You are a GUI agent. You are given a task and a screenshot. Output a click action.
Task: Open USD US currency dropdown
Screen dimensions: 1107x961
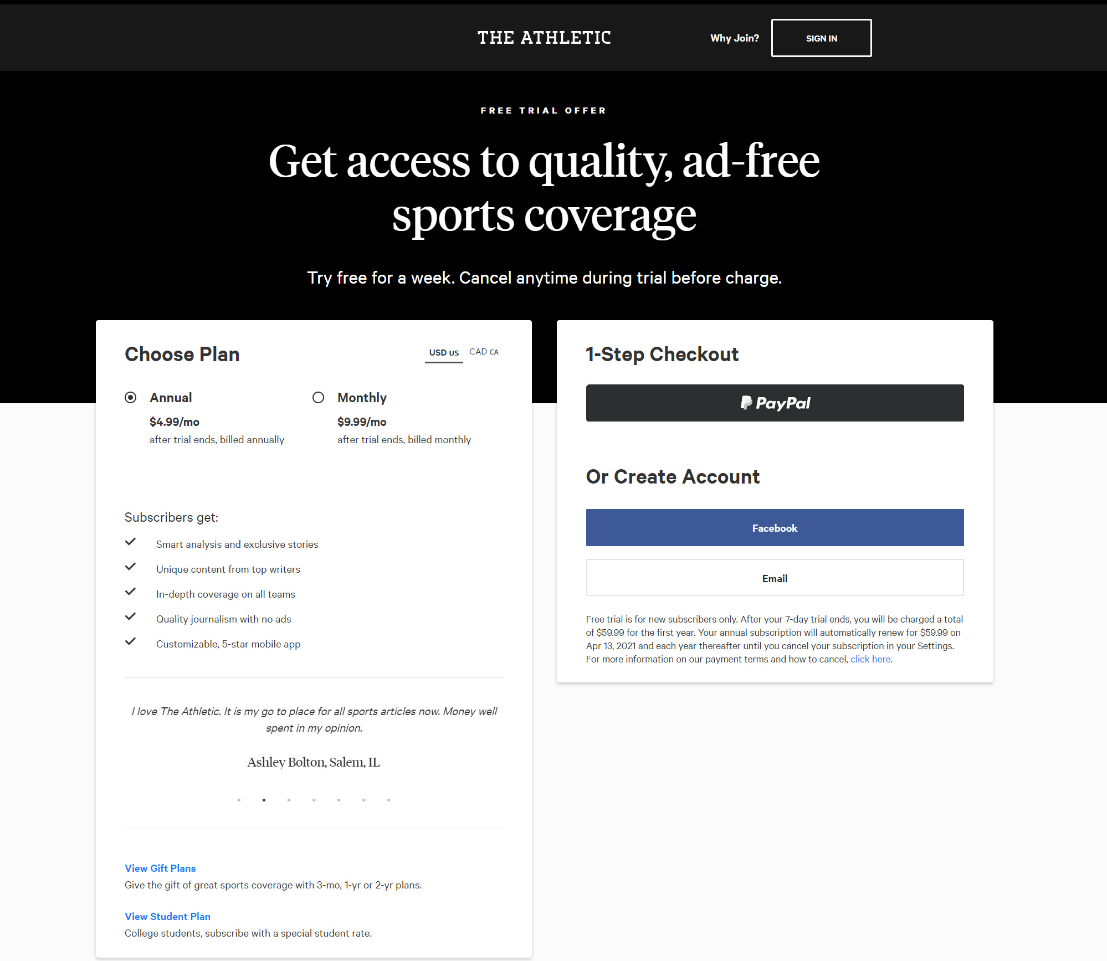coord(443,352)
